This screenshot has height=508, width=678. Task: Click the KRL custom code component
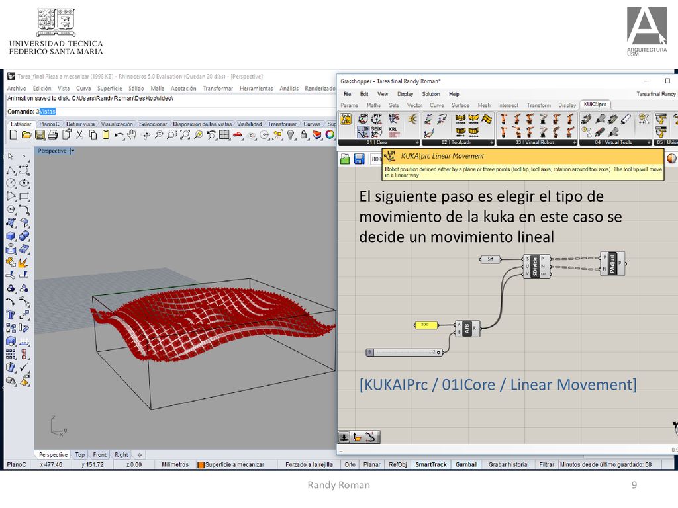point(393,132)
